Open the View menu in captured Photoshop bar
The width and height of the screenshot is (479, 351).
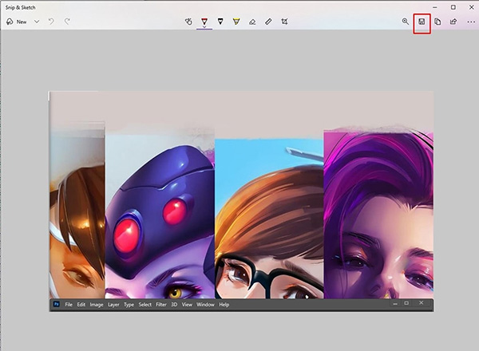(187, 304)
